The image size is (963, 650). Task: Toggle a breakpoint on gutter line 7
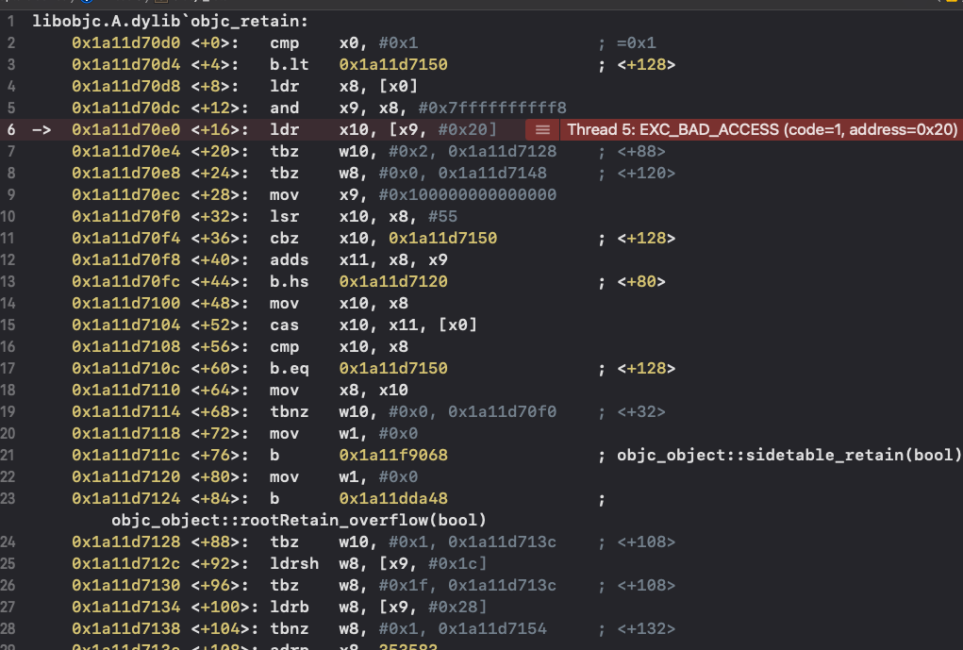tap(11, 152)
